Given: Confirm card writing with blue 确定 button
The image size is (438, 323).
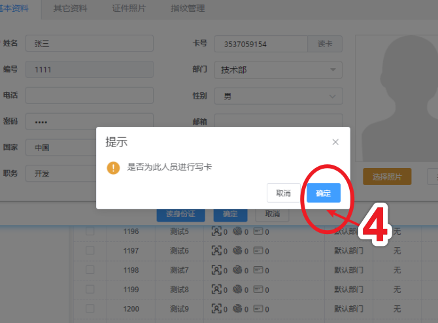Looking at the screenshot, I should 324,193.
